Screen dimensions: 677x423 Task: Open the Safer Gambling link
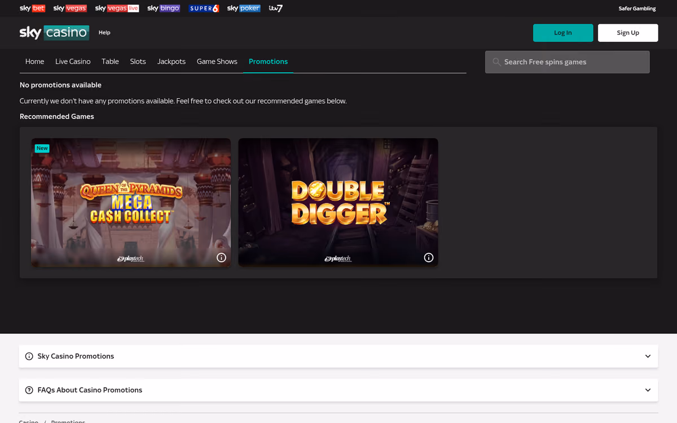click(x=637, y=8)
